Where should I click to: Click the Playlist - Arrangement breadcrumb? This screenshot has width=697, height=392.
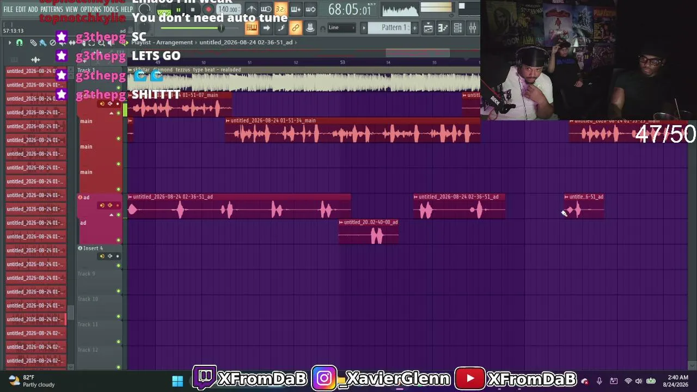click(162, 42)
